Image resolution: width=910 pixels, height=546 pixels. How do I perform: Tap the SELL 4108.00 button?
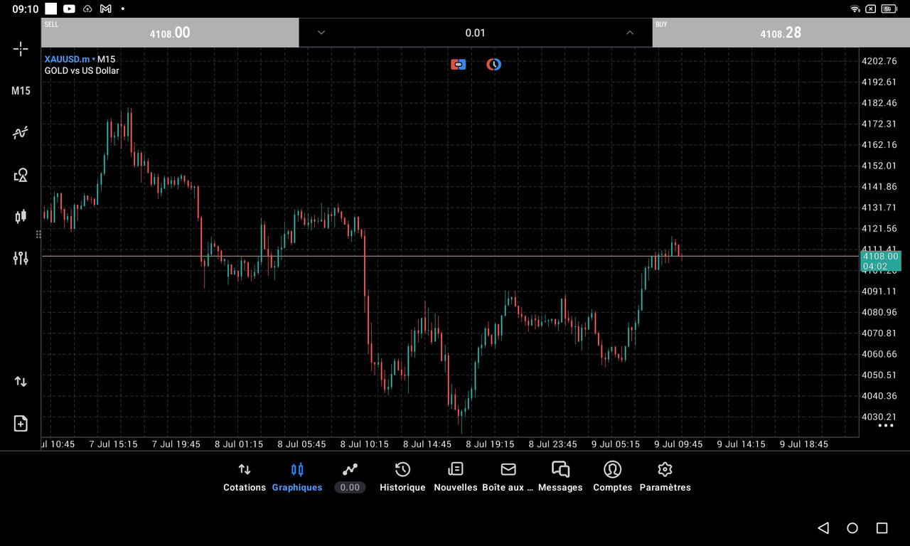(170, 33)
